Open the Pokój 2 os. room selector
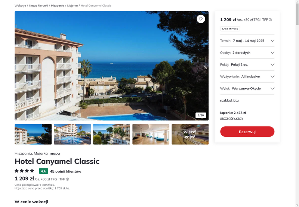Viewport: 299px width, 207px height. pyautogui.click(x=247, y=64)
